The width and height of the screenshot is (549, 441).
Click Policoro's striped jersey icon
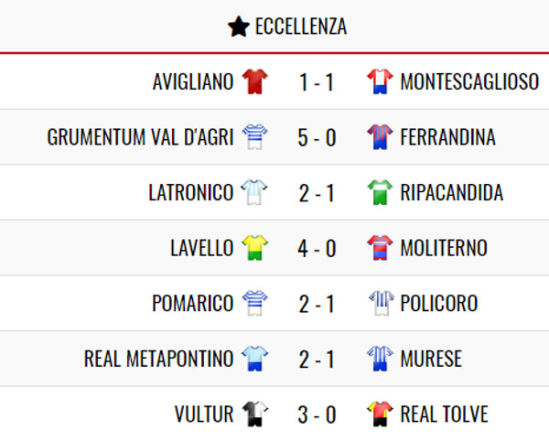coord(379,304)
